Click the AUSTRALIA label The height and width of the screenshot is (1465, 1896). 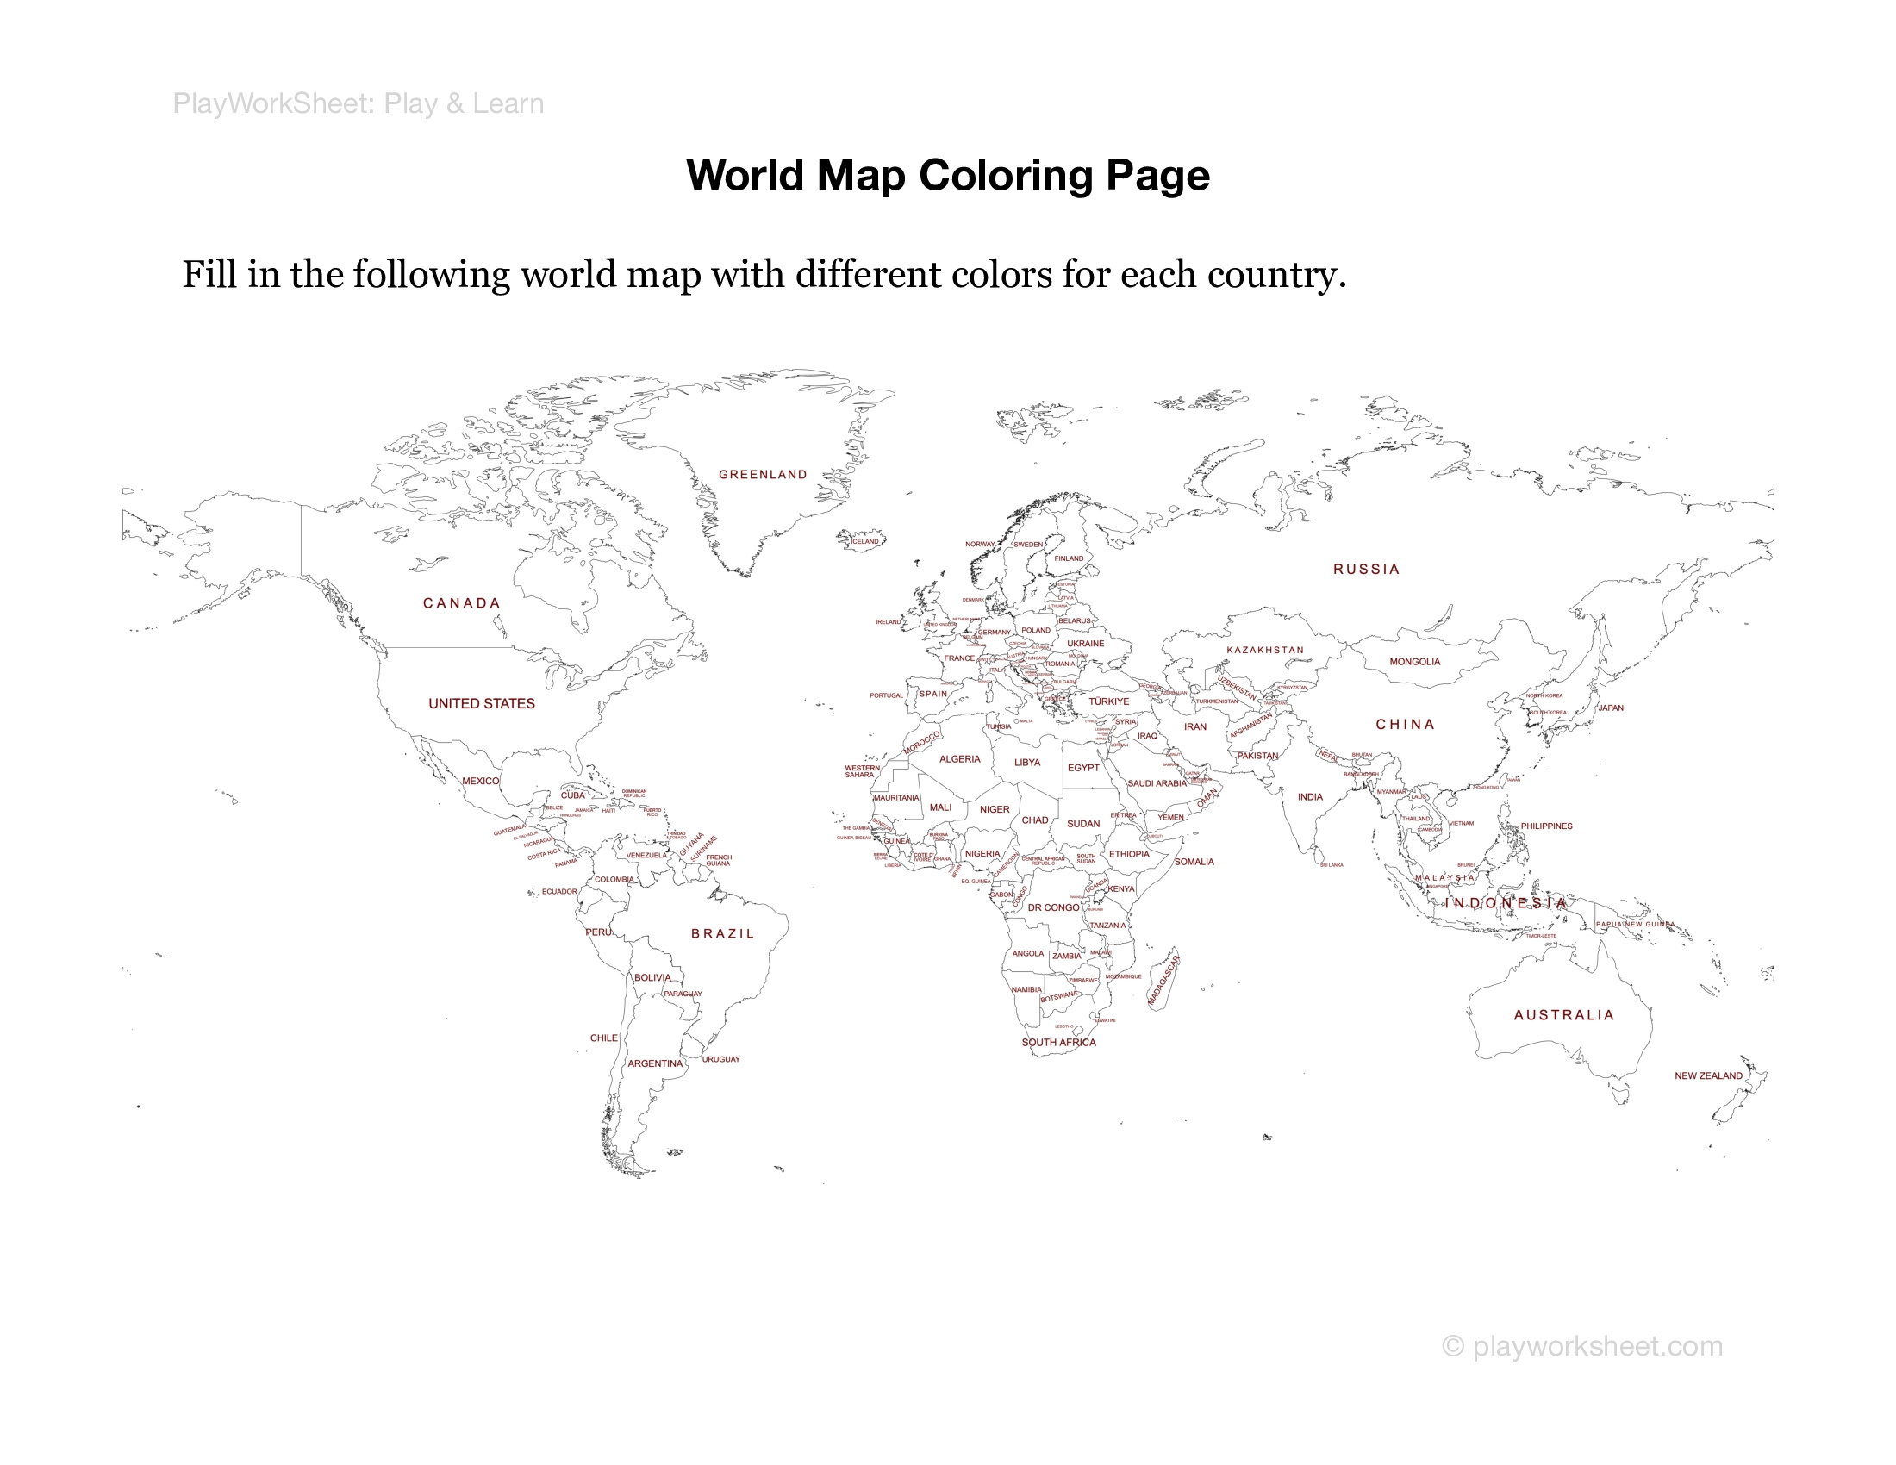point(1563,1014)
